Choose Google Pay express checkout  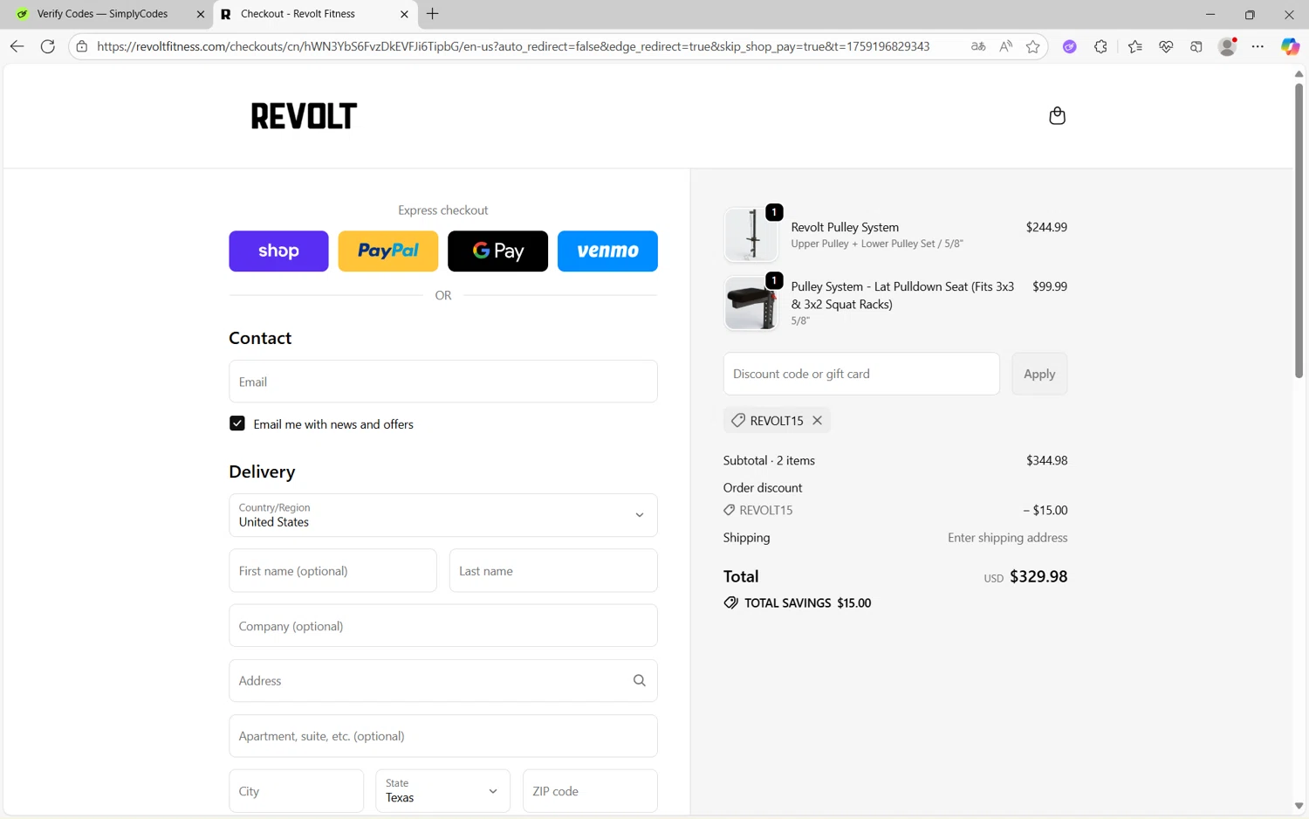tap(498, 251)
